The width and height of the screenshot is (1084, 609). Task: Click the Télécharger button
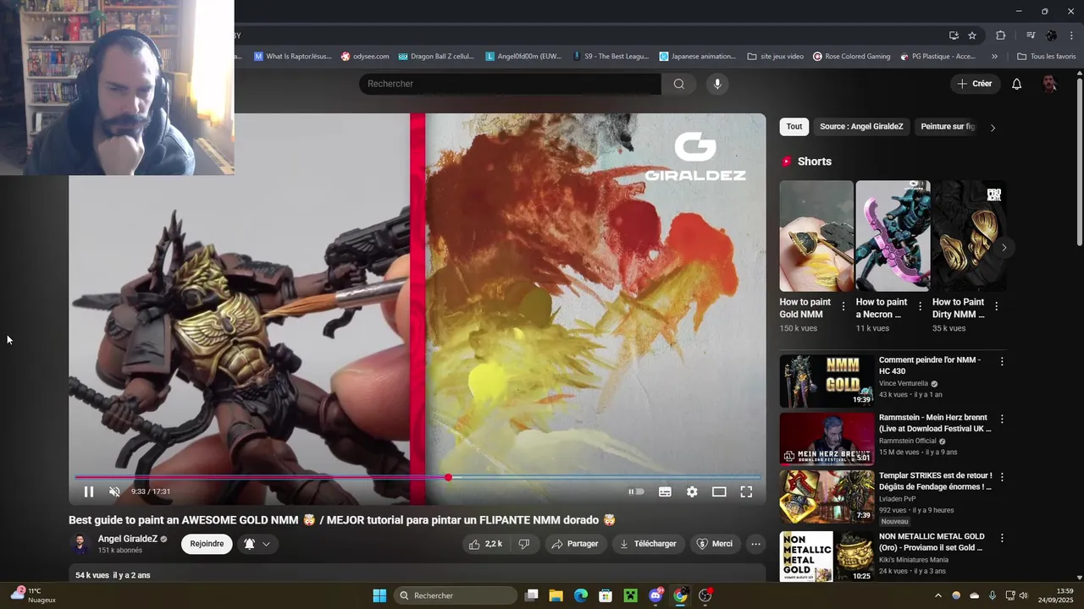pyautogui.click(x=648, y=544)
